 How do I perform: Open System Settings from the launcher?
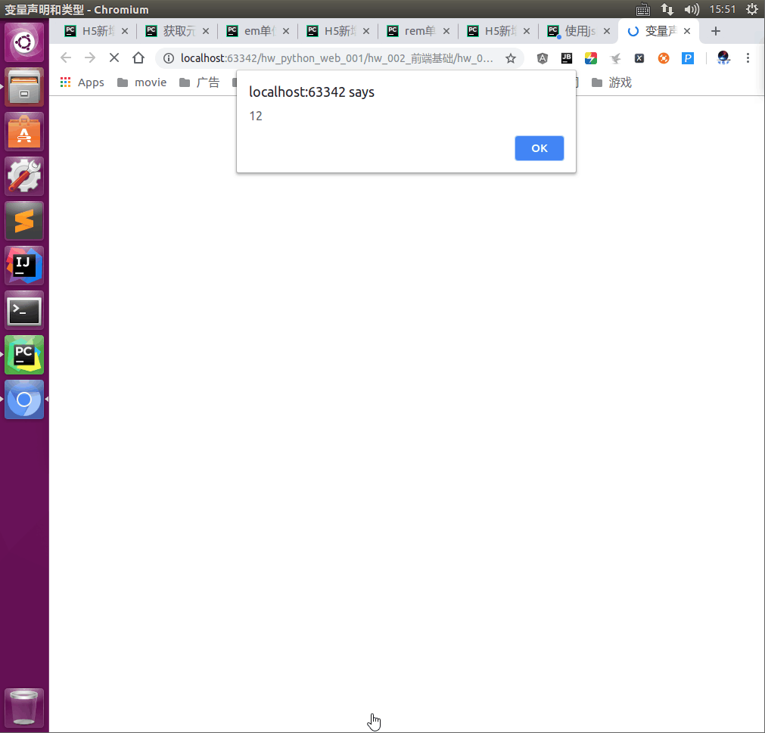click(x=24, y=176)
